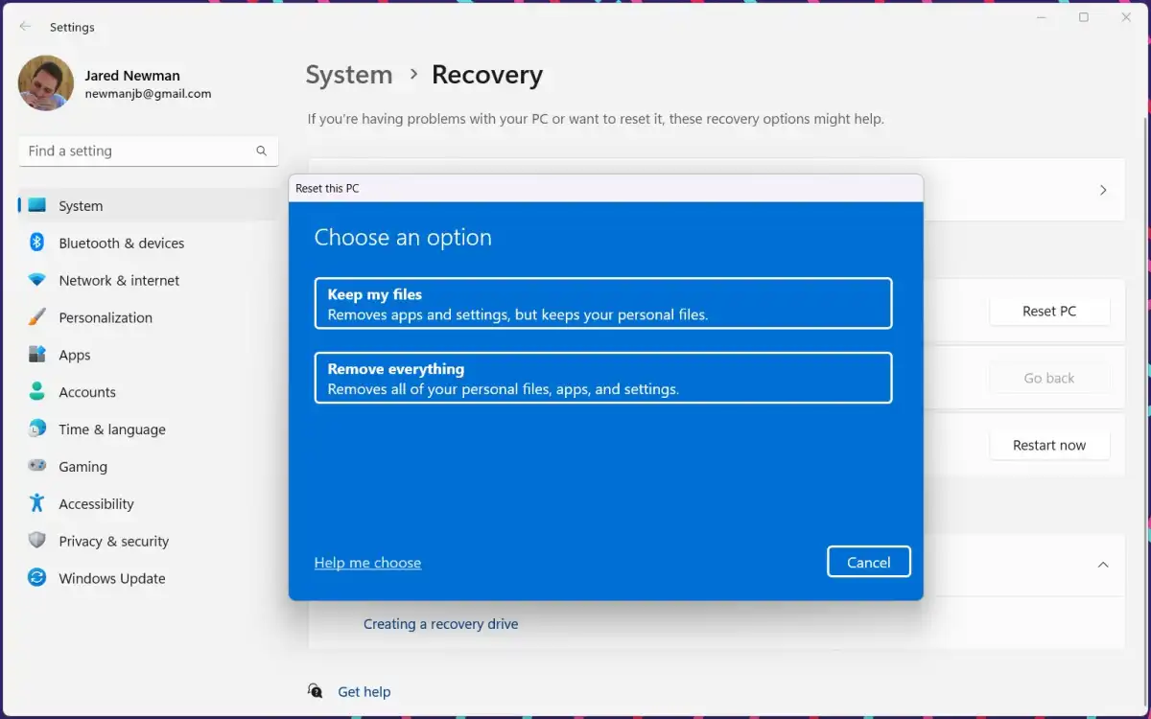Collapse the expanded section with the up chevron
This screenshot has width=1151, height=719.
pyautogui.click(x=1102, y=565)
